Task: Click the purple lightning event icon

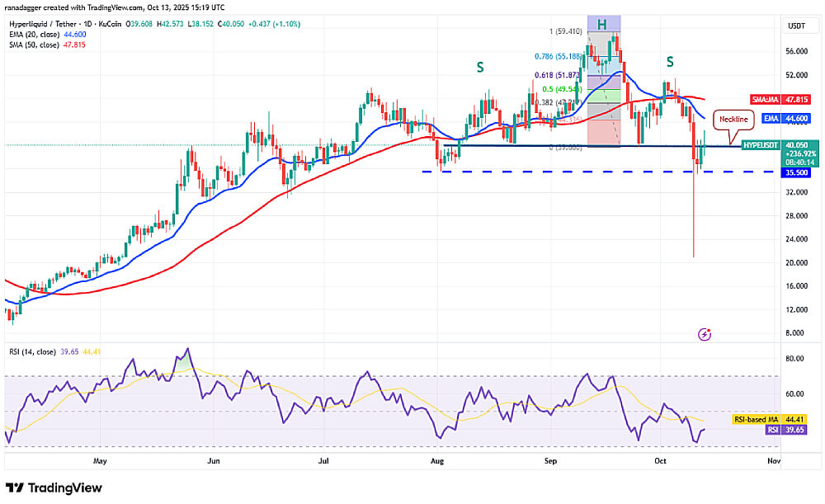Action: (704, 334)
